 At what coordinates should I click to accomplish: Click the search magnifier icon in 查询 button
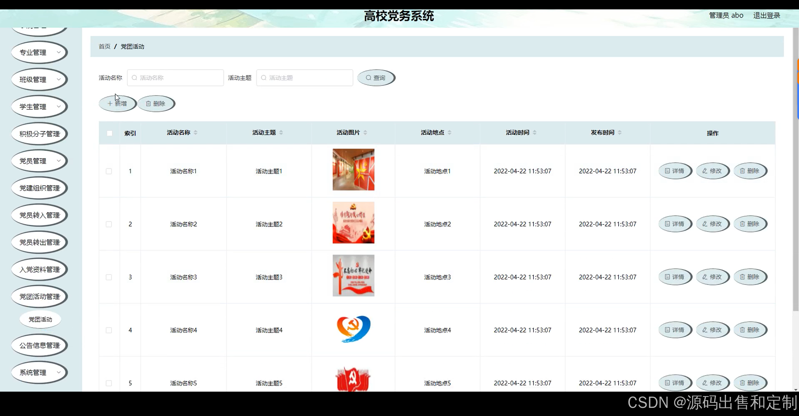pyautogui.click(x=369, y=78)
